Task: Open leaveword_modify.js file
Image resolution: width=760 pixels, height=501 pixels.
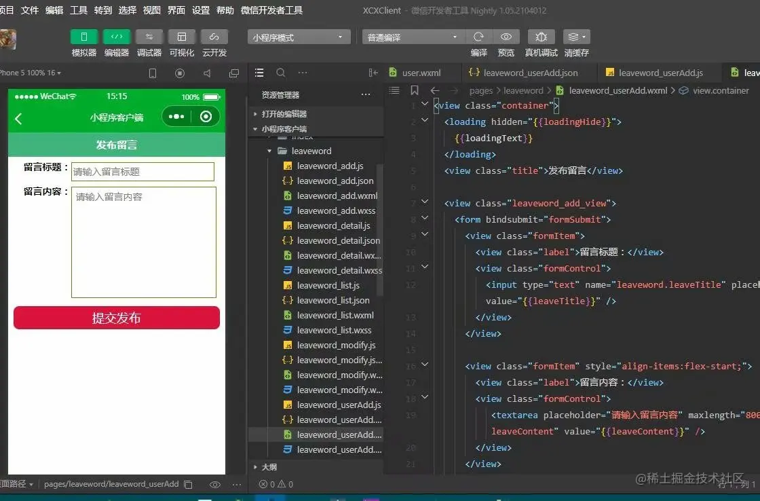Action: click(x=337, y=346)
